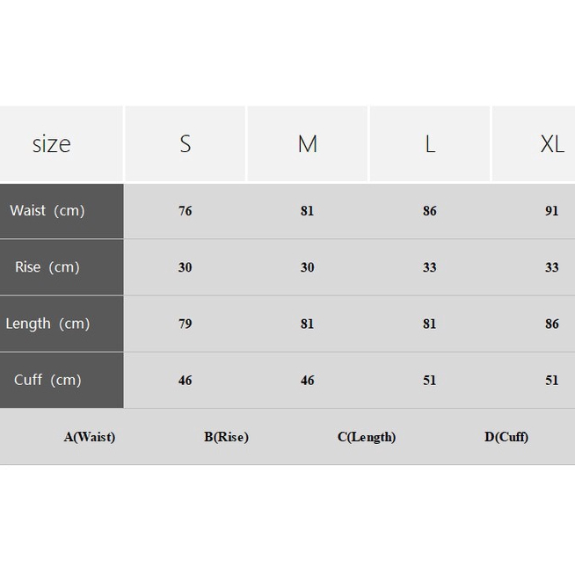Click the Cuff (cm) row label
The image size is (575, 575).
[47, 380]
